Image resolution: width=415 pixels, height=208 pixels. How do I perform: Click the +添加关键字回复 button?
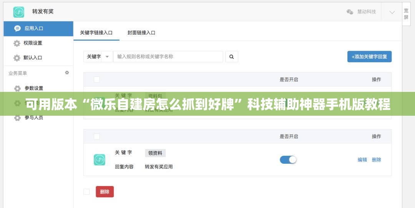[x=369, y=57]
